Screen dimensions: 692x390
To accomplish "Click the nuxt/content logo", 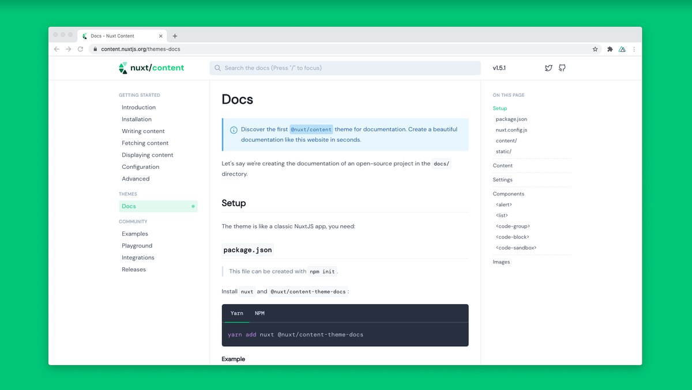I will 152,68.
